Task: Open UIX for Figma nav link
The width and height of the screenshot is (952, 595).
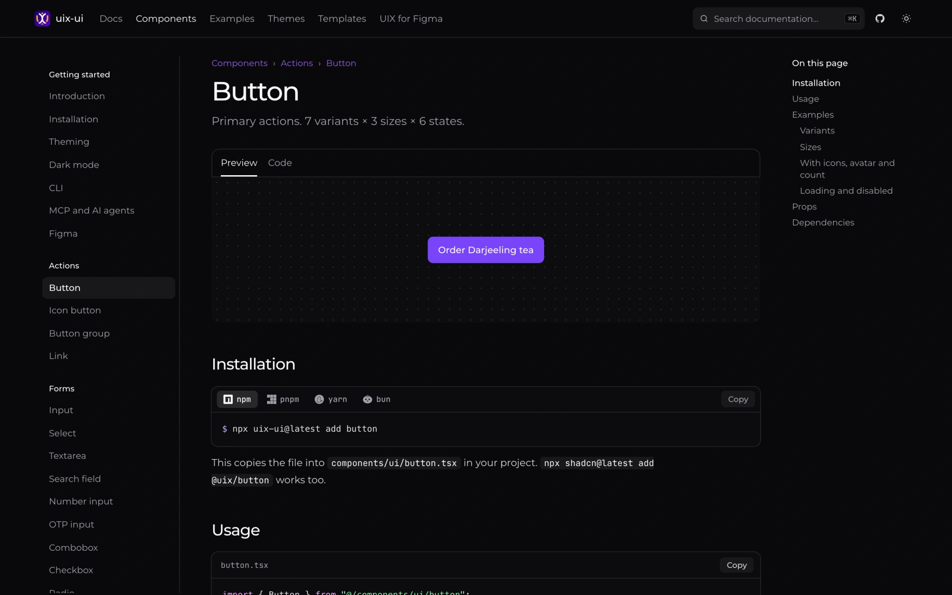Action: (411, 19)
